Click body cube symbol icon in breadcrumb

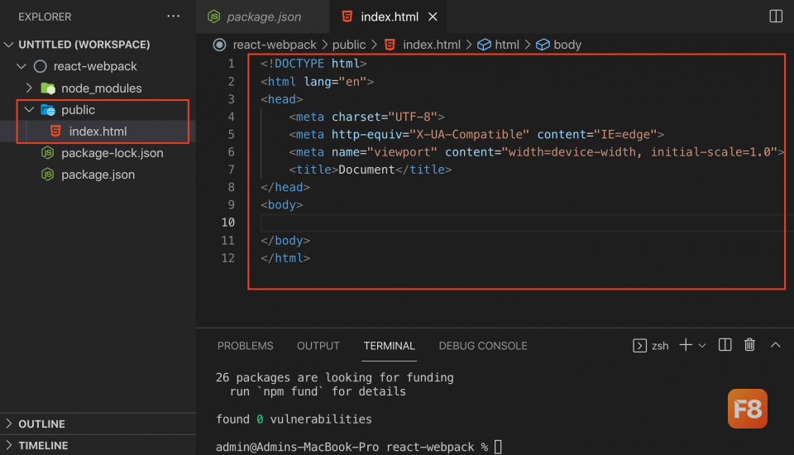coord(543,45)
